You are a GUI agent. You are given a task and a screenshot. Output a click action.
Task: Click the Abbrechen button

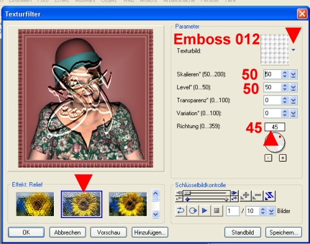pos(68,232)
